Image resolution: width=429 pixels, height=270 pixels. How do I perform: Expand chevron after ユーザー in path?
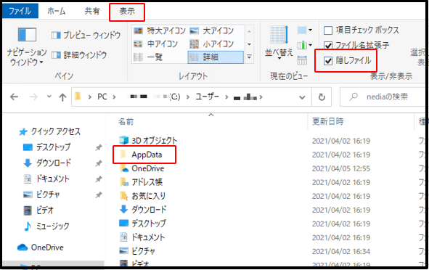(226, 97)
